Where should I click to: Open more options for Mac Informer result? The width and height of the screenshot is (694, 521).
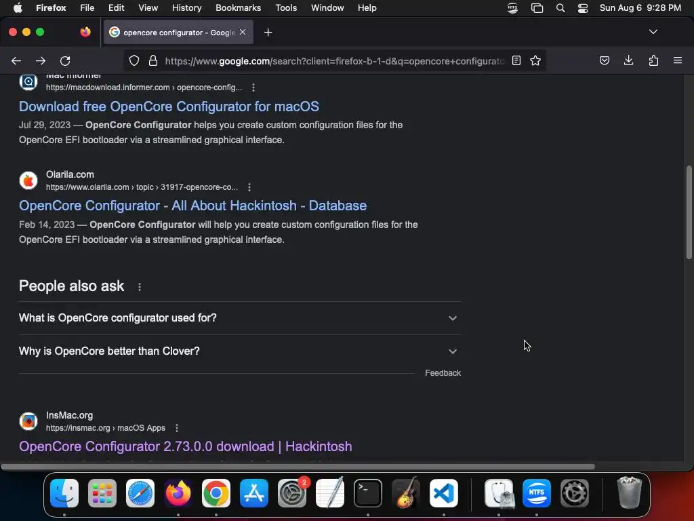[253, 88]
